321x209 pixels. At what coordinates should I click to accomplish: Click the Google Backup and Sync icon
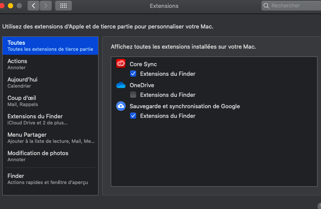pyautogui.click(x=121, y=106)
